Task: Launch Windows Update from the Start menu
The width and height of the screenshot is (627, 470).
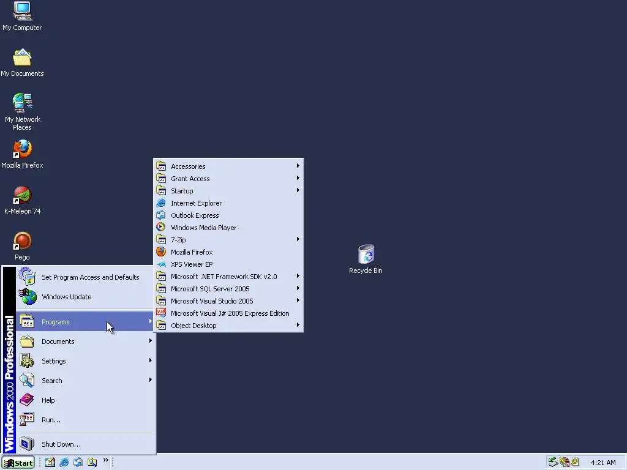Action: pos(84,297)
